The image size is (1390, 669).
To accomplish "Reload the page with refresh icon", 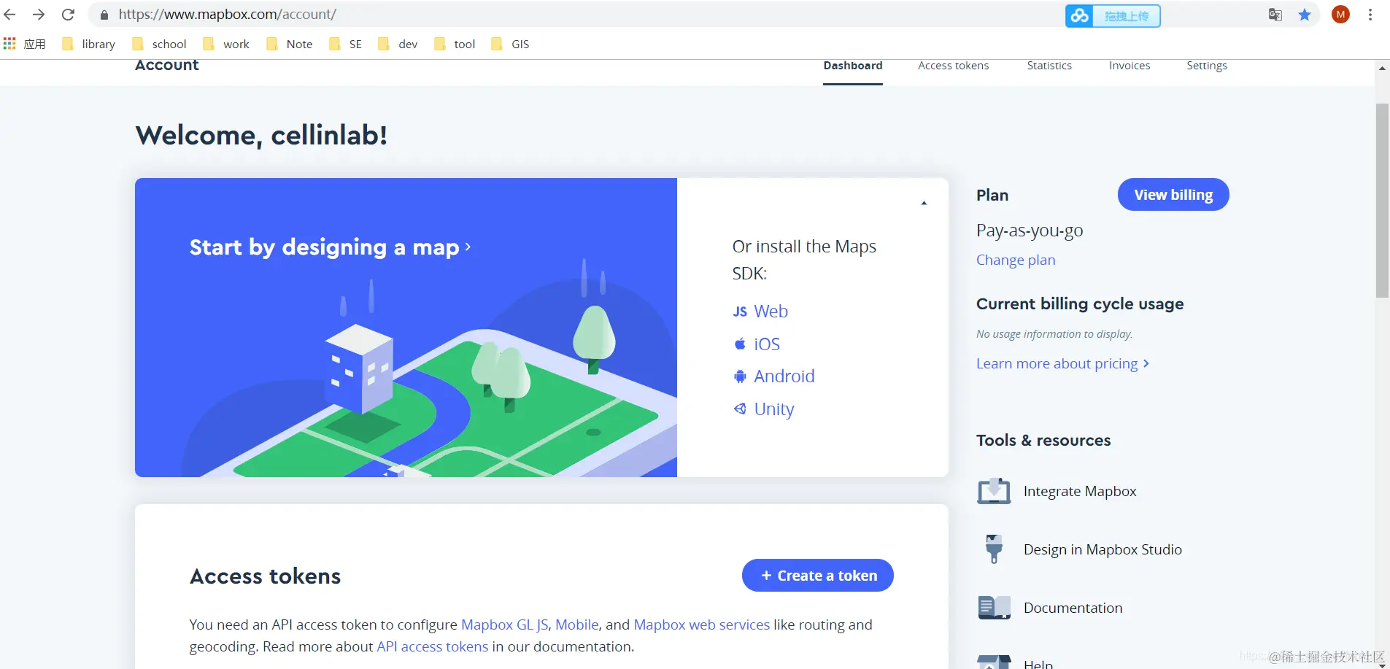I will coord(68,15).
